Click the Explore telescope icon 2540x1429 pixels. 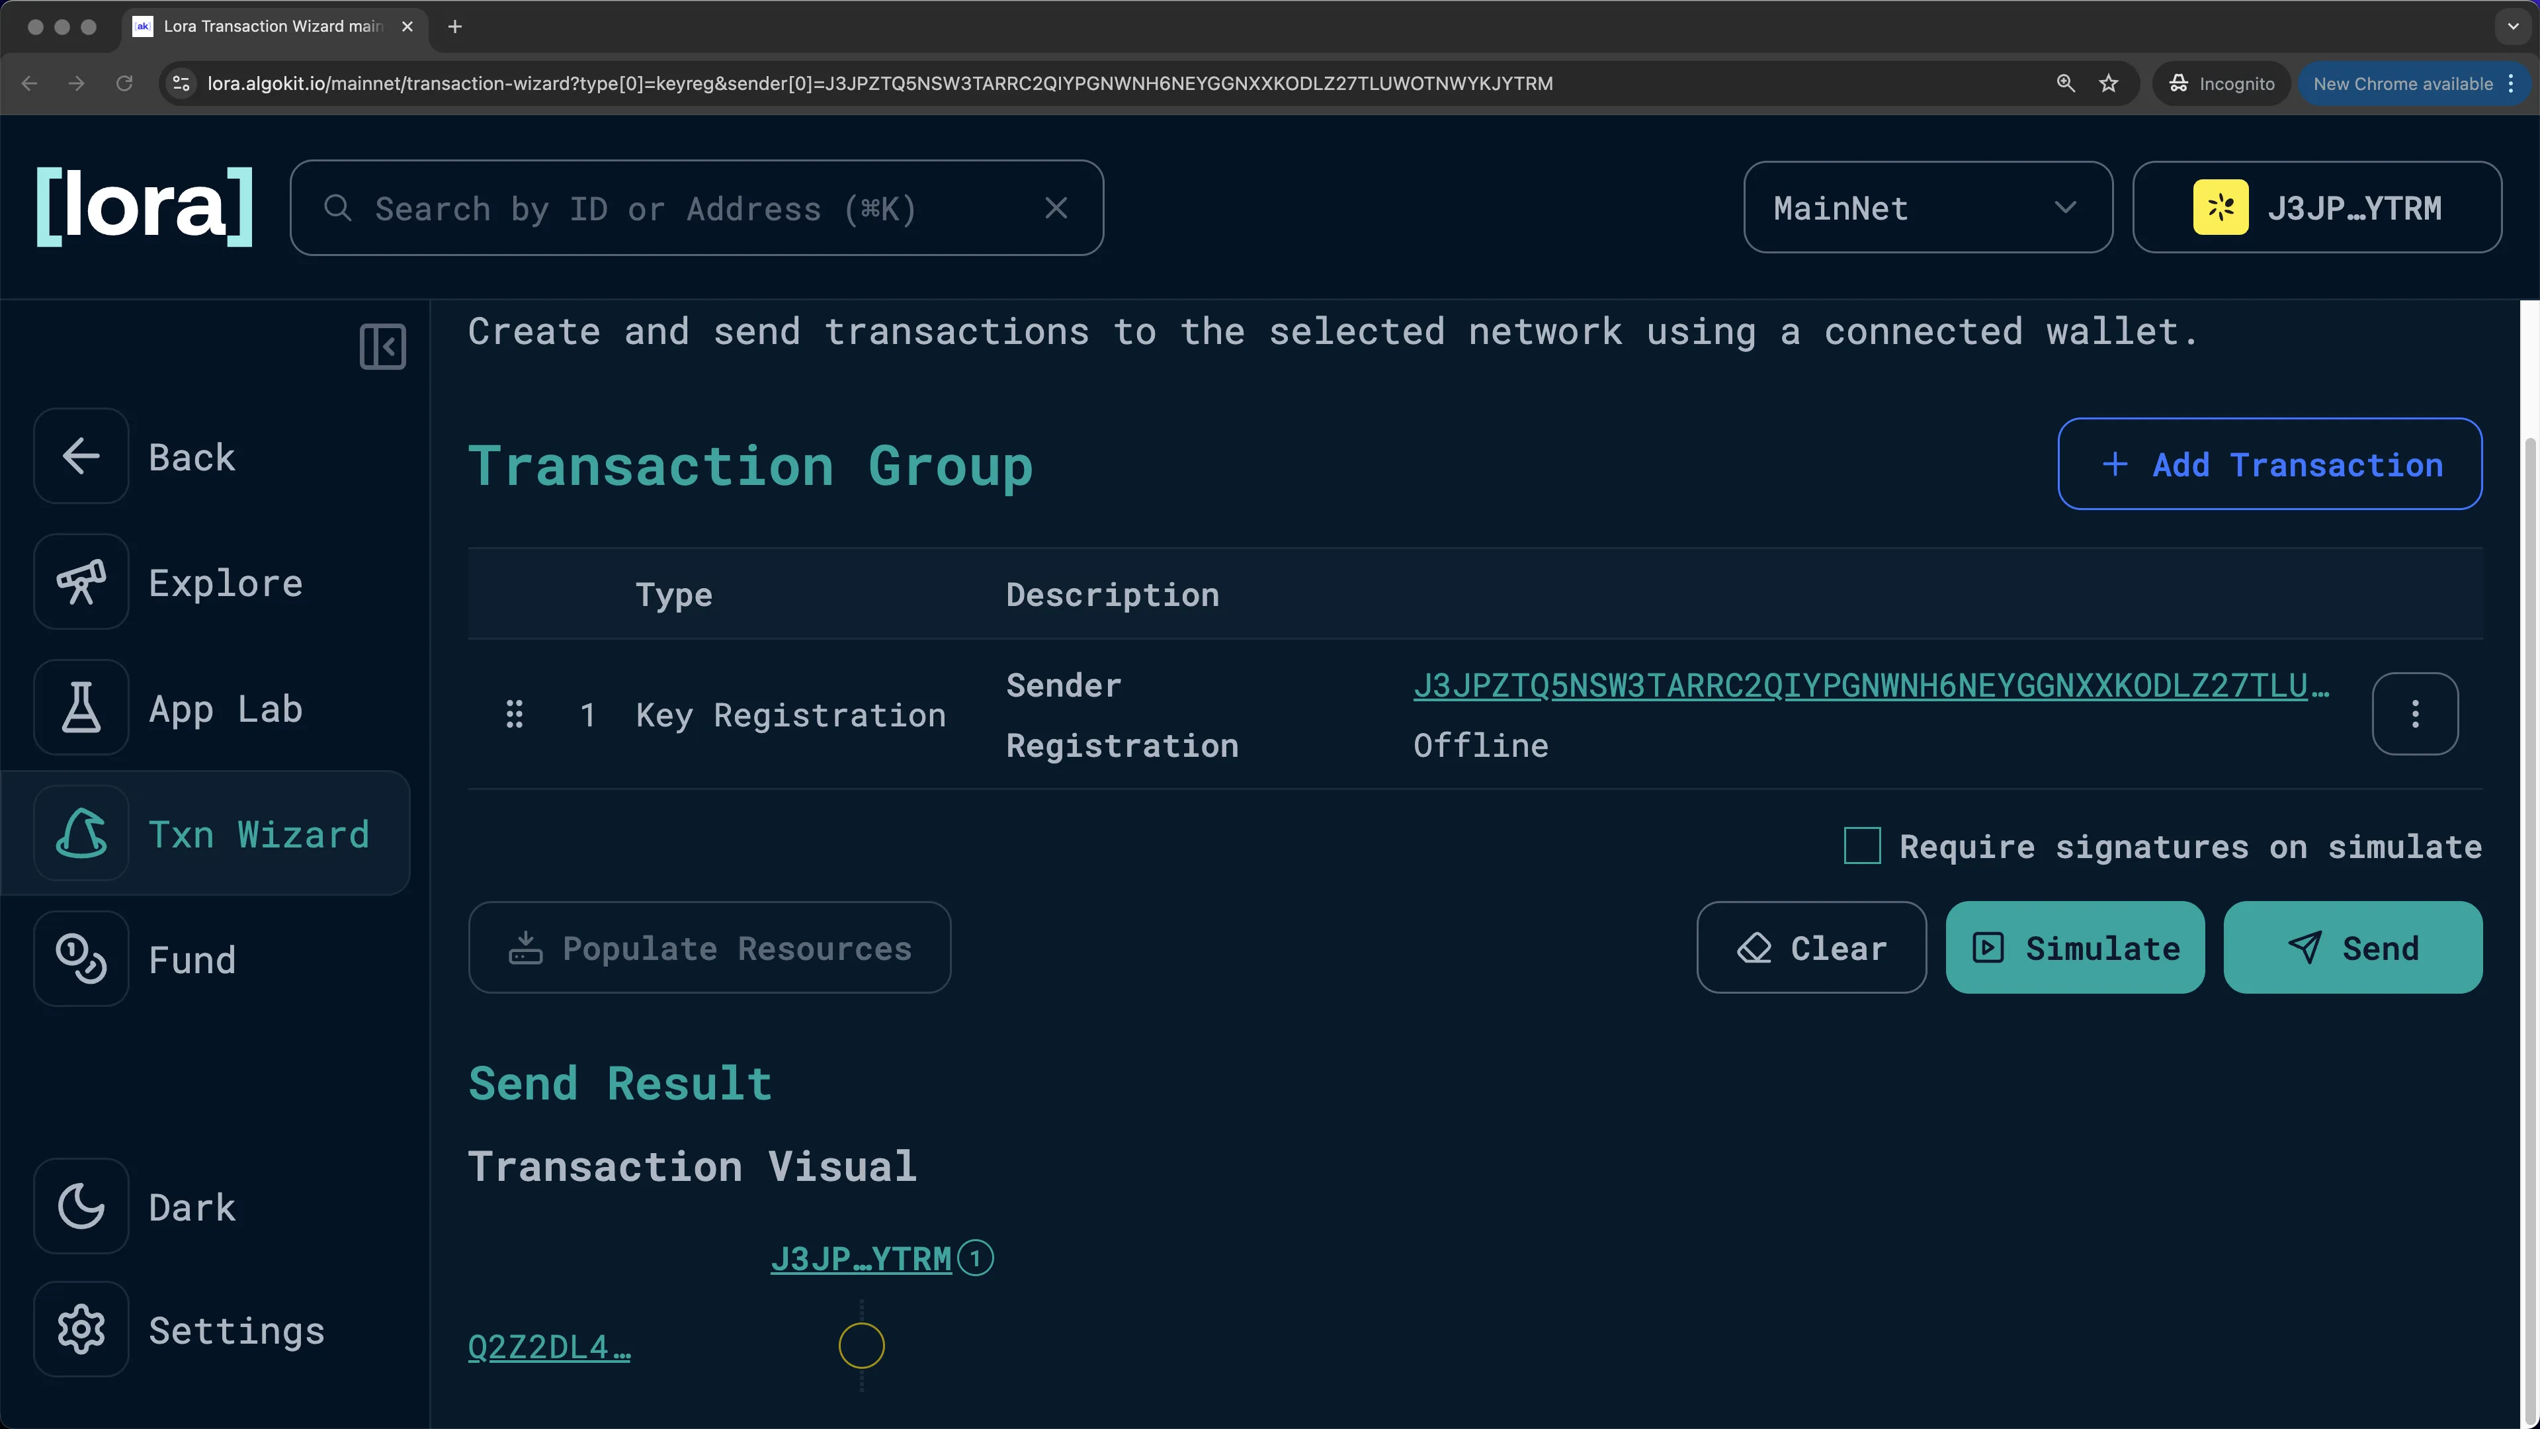[81, 583]
